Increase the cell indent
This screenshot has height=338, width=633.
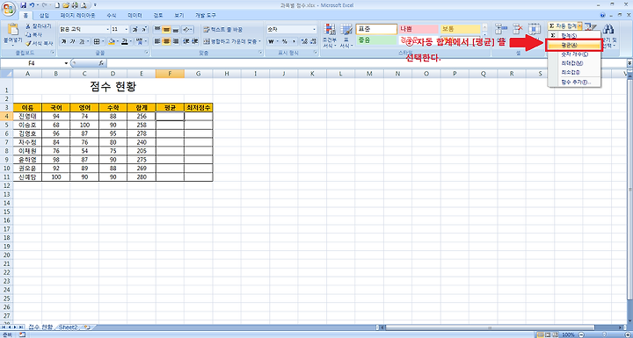[195, 41]
